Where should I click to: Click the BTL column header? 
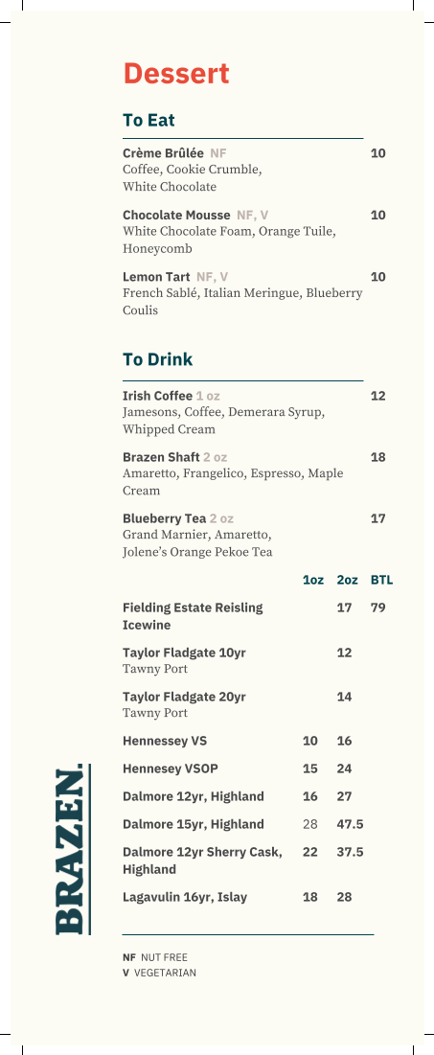[381, 580]
